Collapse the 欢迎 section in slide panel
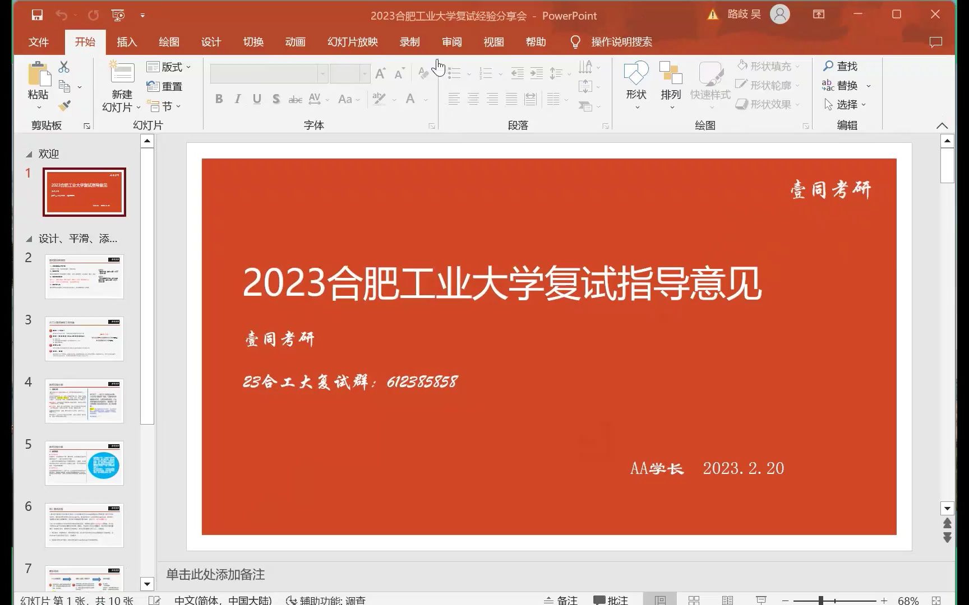 (29, 154)
